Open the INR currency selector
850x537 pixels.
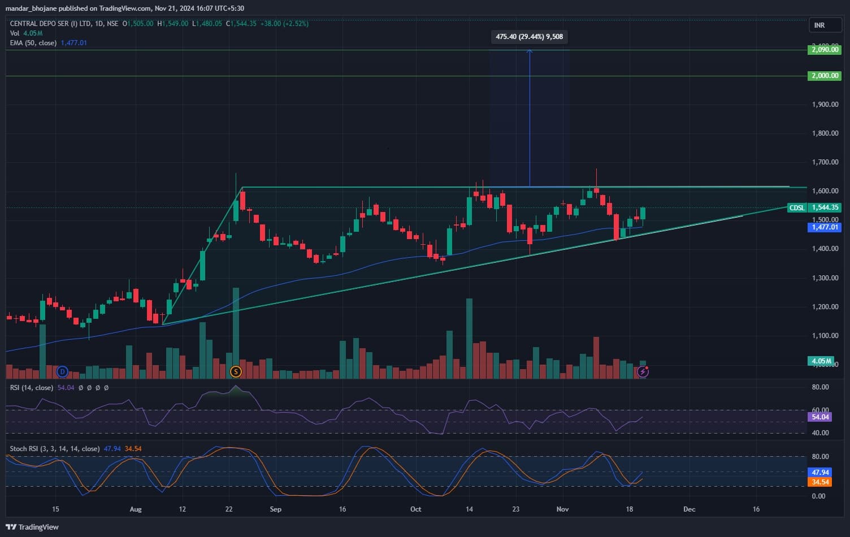click(x=819, y=25)
